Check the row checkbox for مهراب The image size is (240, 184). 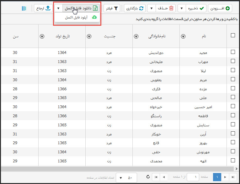233,61
